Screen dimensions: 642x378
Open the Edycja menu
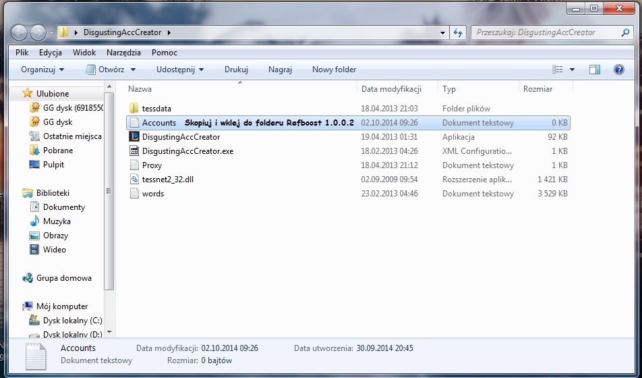pyautogui.click(x=51, y=53)
